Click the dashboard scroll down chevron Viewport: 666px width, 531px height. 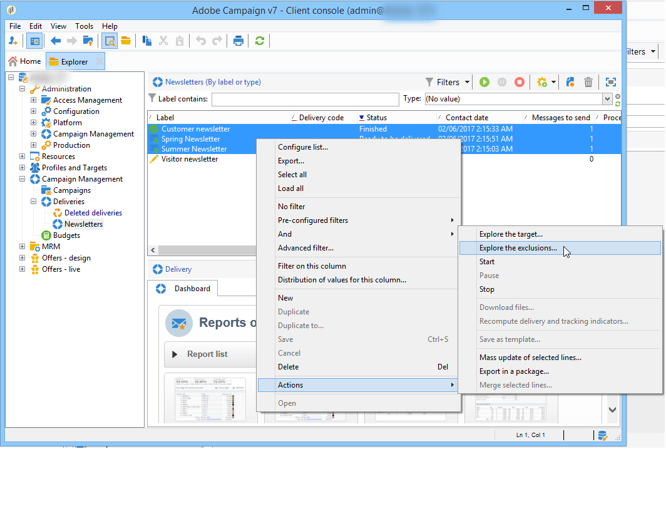tap(612, 410)
